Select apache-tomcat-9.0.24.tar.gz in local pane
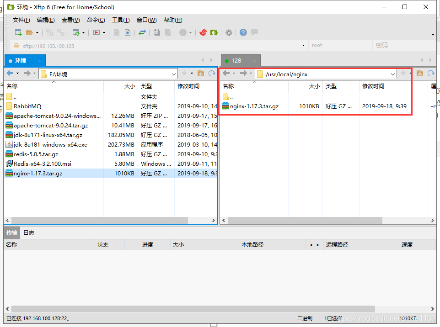The image size is (440, 327). (x=51, y=125)
